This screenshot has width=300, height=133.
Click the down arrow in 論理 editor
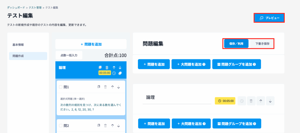point(270,101)
